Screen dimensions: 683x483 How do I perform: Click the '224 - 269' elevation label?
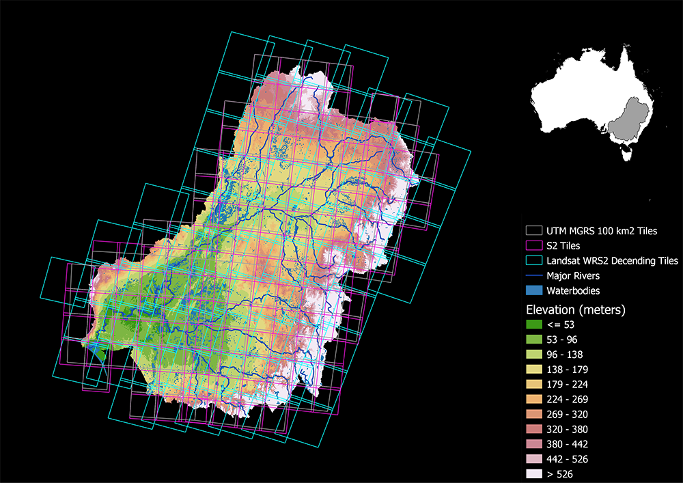pyautogui.click(x=567, y=400)
